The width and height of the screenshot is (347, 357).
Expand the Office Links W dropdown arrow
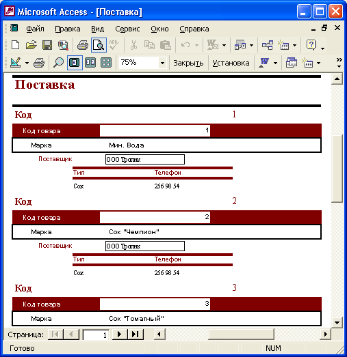(x=275, y=63)
